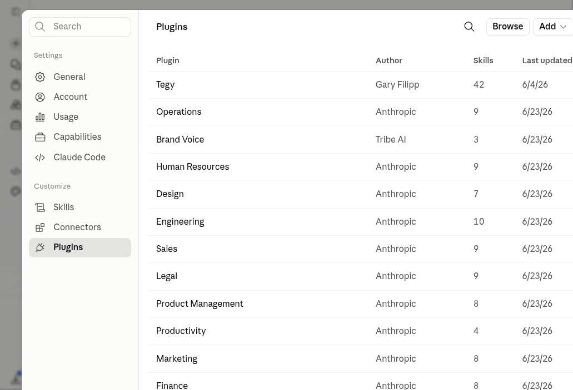This screenshot has height=390, width=573.
Task: Open the Add dropdown menu
Action: (553, 27)
